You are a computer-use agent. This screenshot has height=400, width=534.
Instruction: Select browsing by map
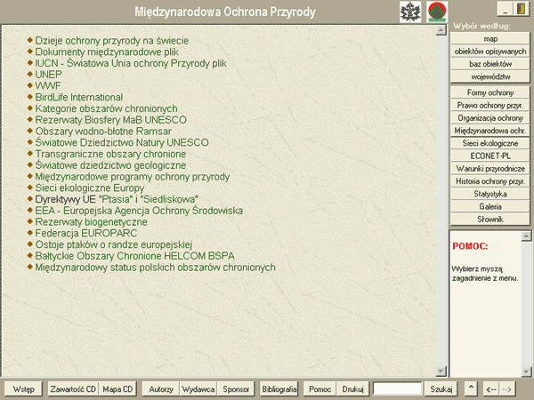pyautogui.click(x=490, y=39)
